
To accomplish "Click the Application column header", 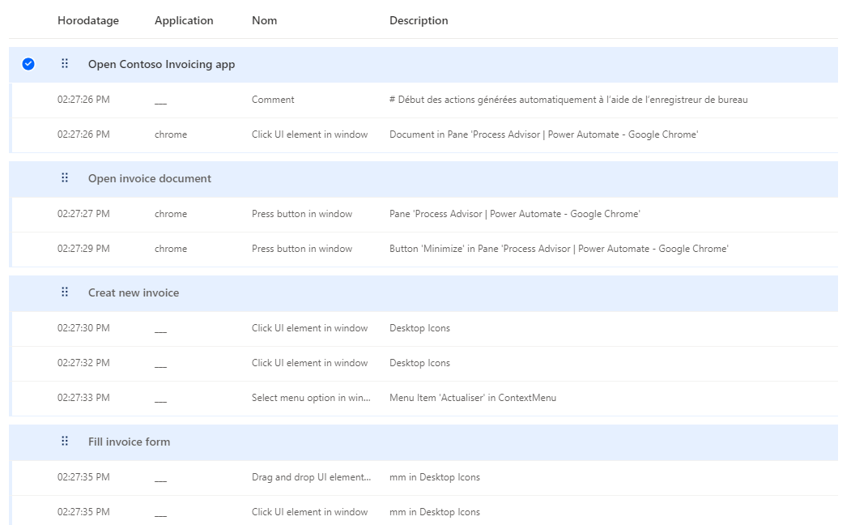I will [184, 20].
